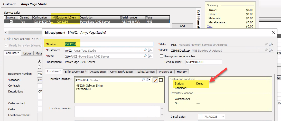
Task: Click the Model field search magnifier icon
Action: [266, 50]
